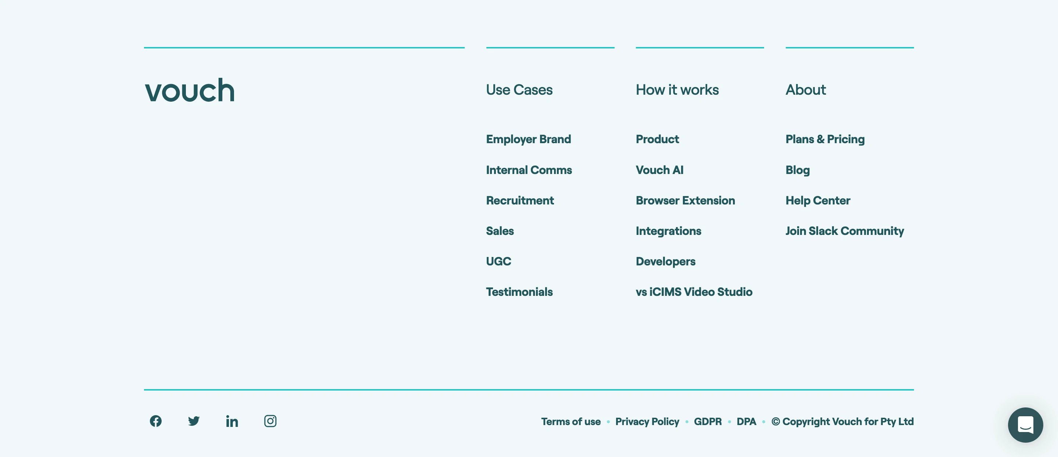Open the Twitter bird icon
This screenshot has width=1058, height=457.
pos(194,421)
